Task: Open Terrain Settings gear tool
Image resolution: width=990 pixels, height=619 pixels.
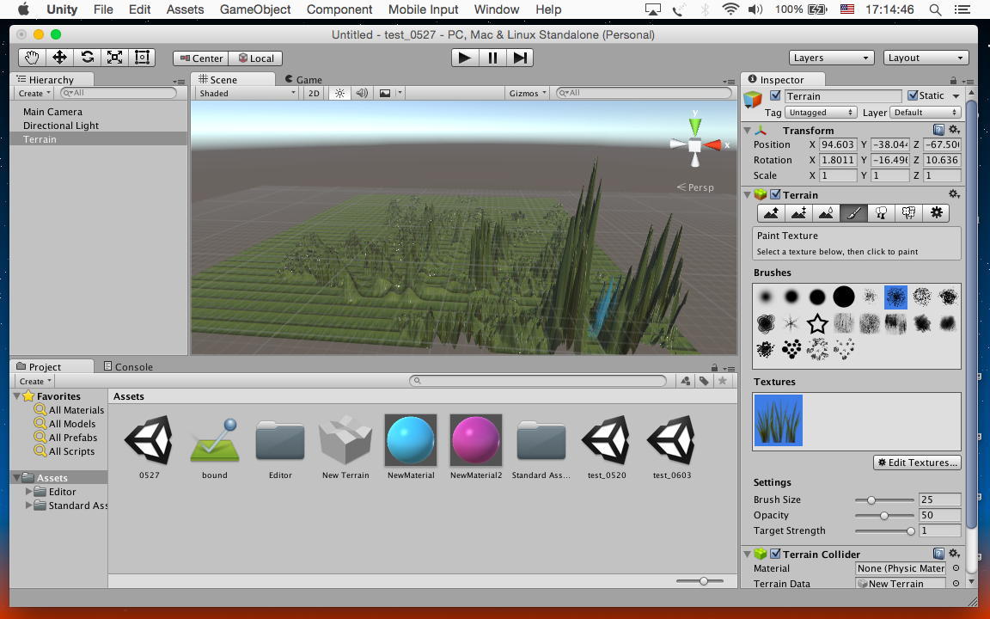Action: click(x=936, y=213)
